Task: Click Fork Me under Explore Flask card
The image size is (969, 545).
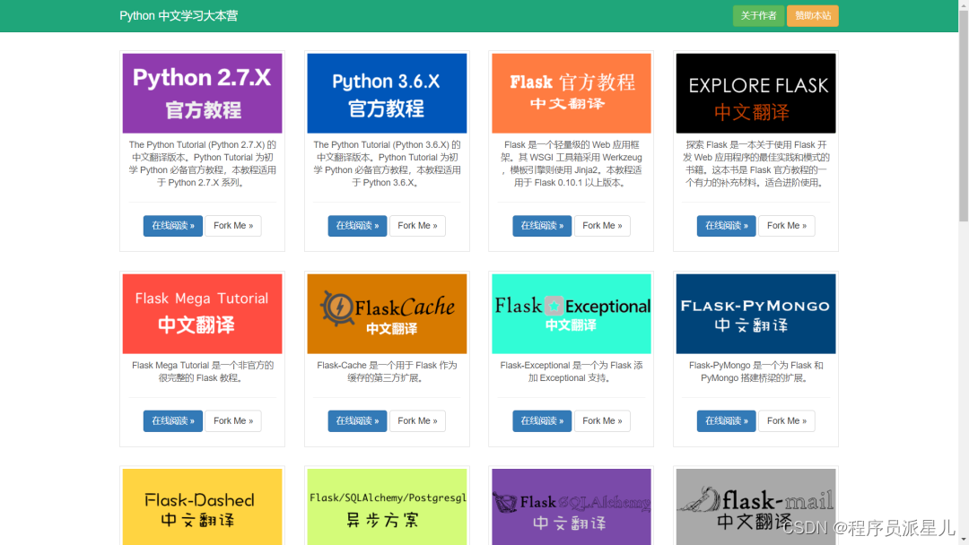Action: point(787,226)
